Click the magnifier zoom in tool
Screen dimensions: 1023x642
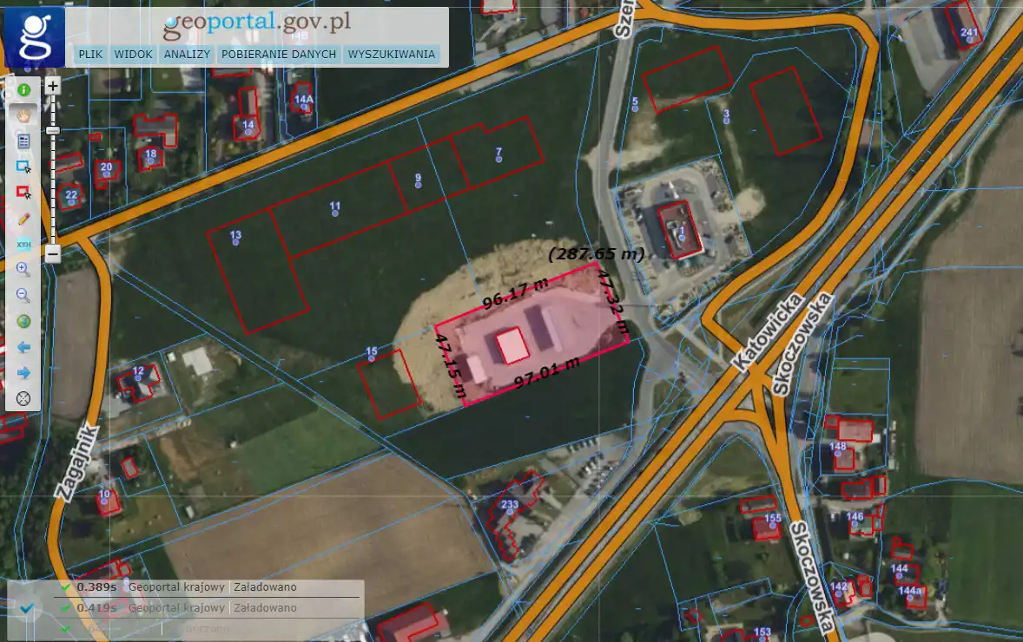pos(23,270)
